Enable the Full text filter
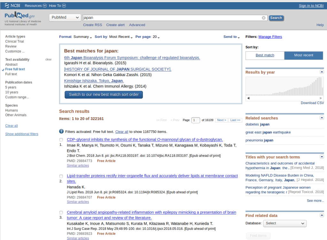 coord(11,74)
